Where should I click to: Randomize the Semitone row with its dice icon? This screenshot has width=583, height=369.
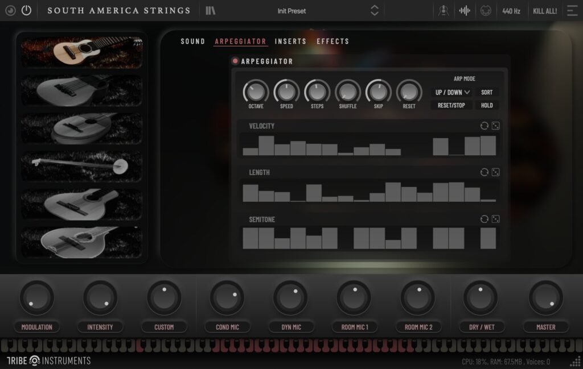[496, 219]
